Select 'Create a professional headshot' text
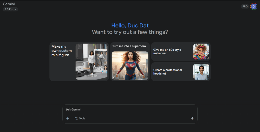This screenshot has height=132, width=260. pyautogui.click(x=167, y=72)
